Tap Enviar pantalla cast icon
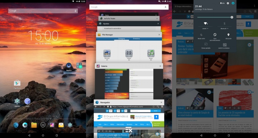Screen dimensions: 258x138 coord(206,44)
